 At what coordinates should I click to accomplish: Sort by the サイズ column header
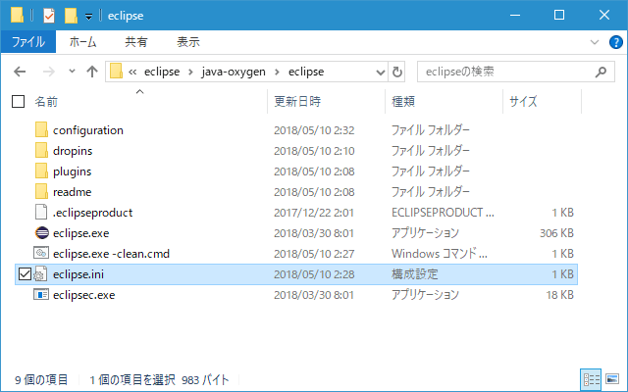pyautogui.click(x=523, y=102)
